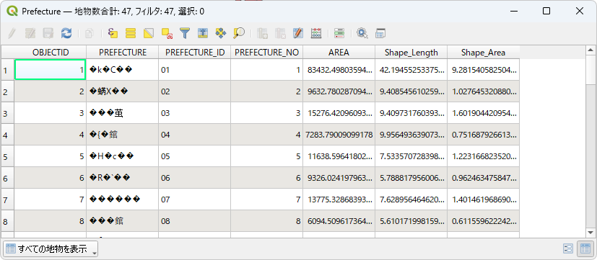Open the すべての地物を表示 filter dropdown
This screenshot has width=597, height=260.
[51, 249]
